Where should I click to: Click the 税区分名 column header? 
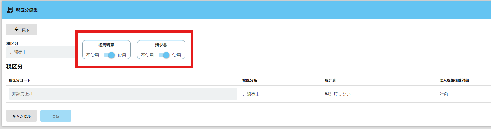pyautogui.click(x=250, y=80)
